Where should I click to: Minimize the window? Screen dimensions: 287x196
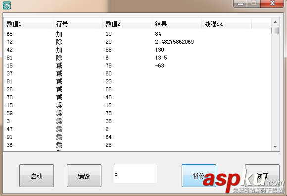[240, 3]
